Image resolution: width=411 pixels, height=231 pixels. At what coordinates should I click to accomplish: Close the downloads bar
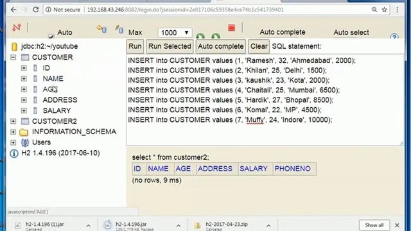coord(397,225)
